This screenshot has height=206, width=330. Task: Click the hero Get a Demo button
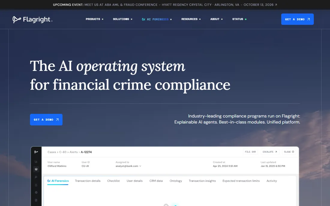(46, 119)
